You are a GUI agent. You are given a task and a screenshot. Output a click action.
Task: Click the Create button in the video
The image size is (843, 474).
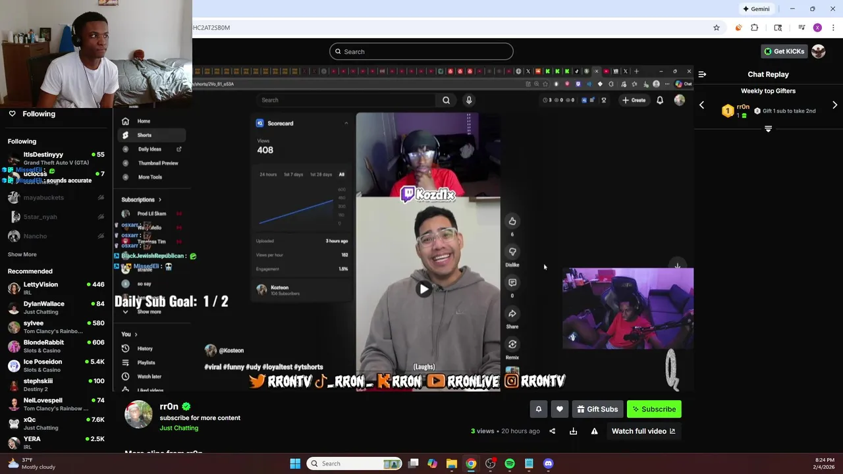click(x=634, y=100)
